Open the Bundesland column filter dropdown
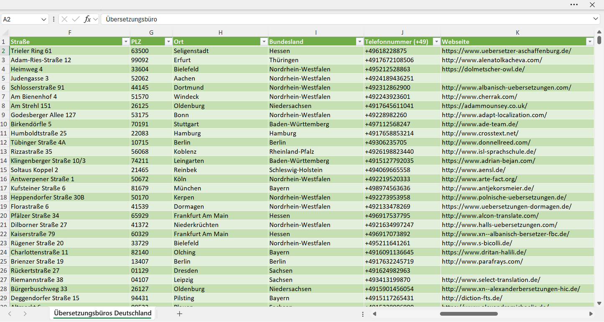The width and height of the screenshot is (604, 322). [359, 42]
